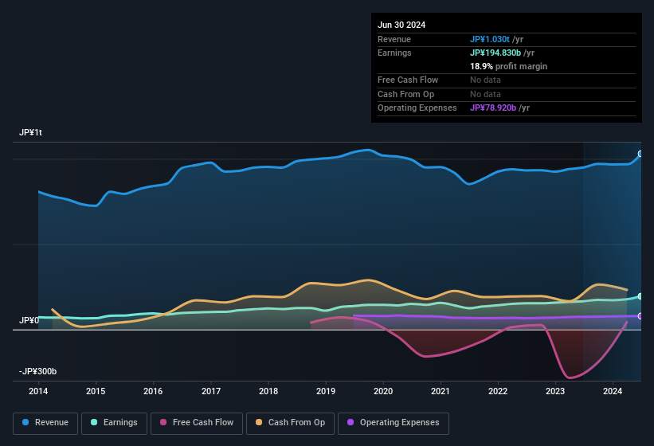The width and height of the screenshot is (654, 446).
Task: Click the 2016 x-axis label
Action: [x=153, y=391]
